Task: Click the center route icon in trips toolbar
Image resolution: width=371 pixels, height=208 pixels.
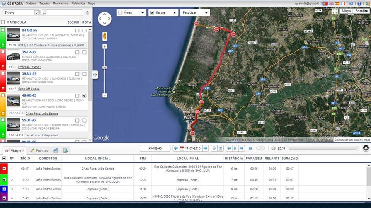Action: click(214, 148)
